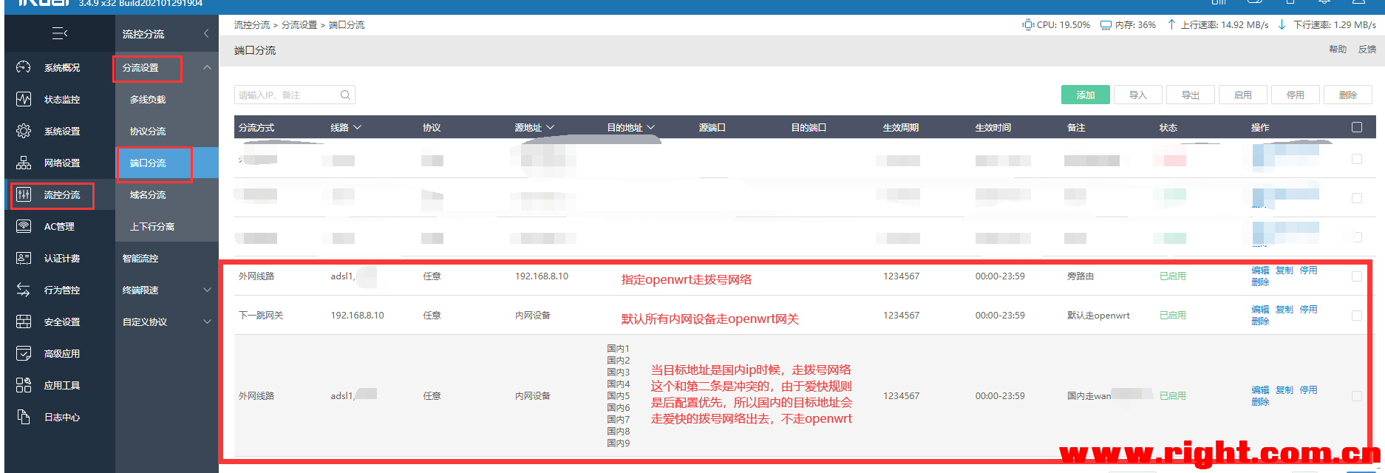Screen dimensions: 1385x473
Task: Open the 线路 column filter dropdown
Action: click(x=358, y=127)
